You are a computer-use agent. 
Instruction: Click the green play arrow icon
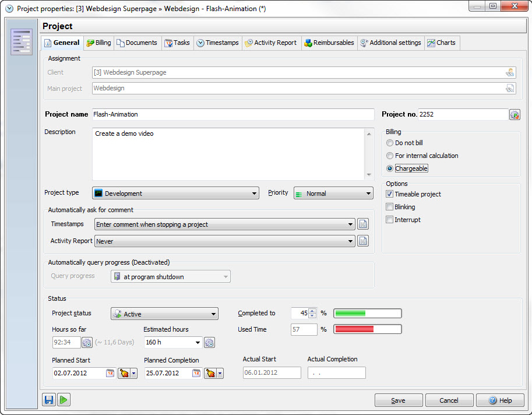coord(64,400)
